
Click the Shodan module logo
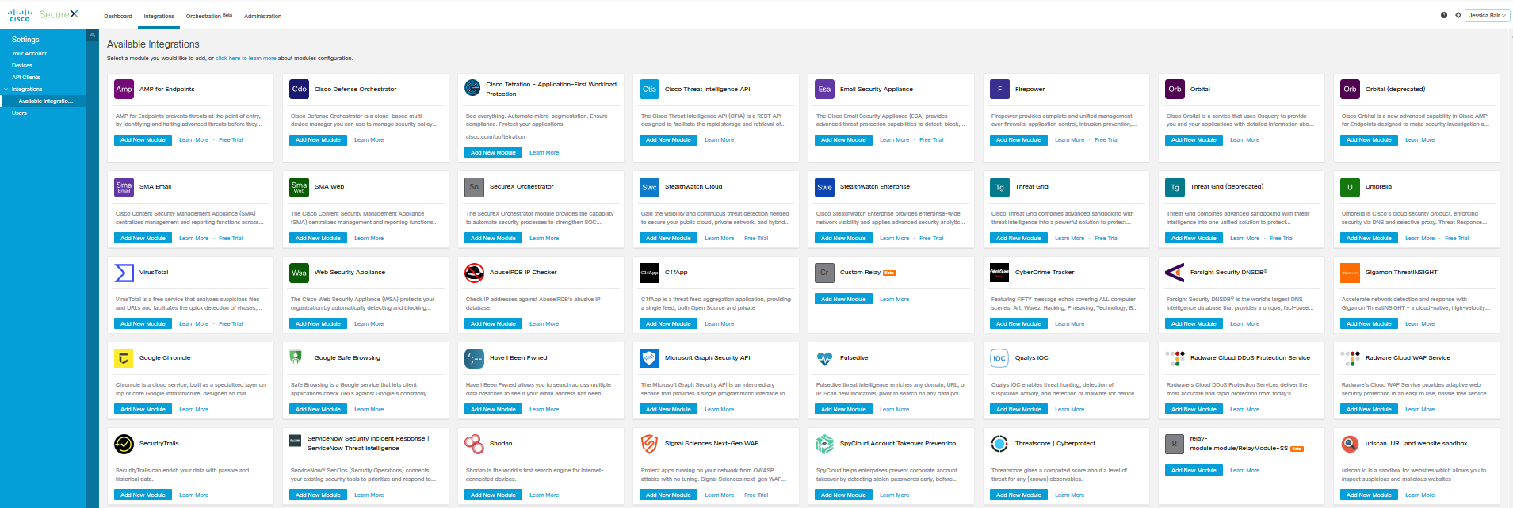tap(474, 444)
